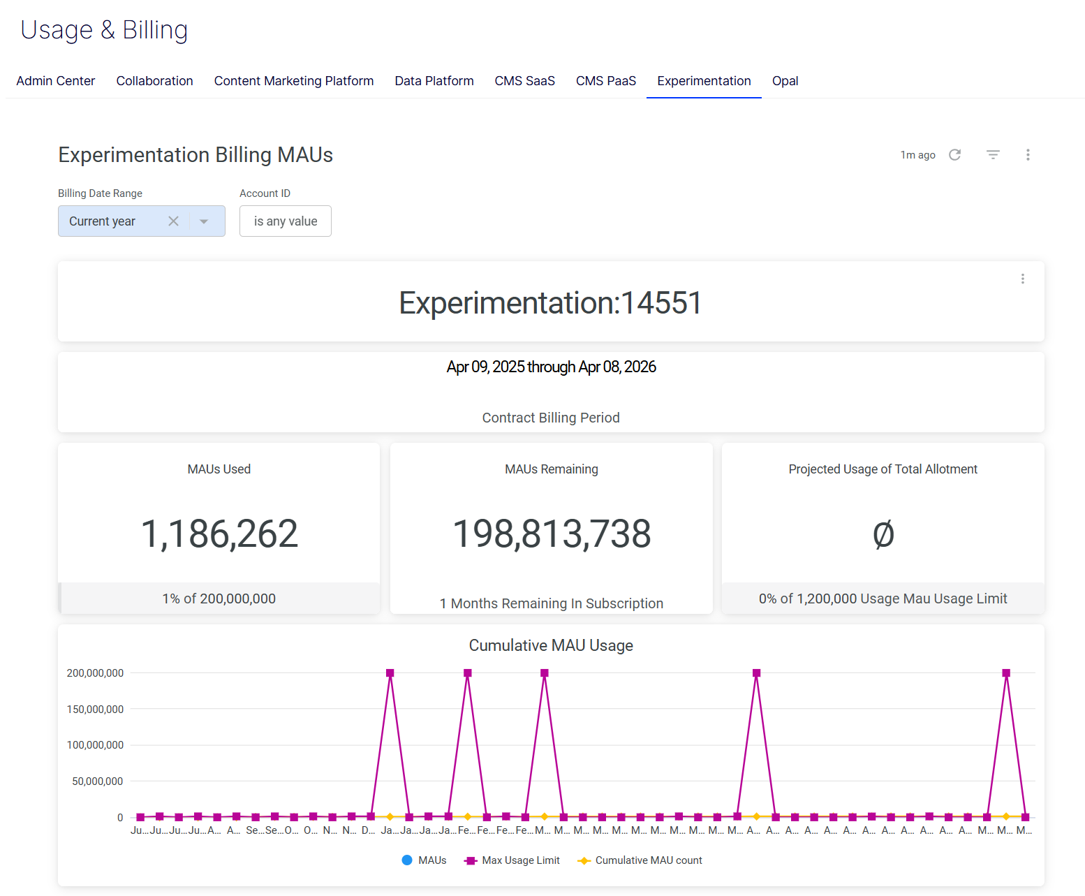Open the Billing Date Range dropdown arrow
The image size is (1085, 896).
(204, 221)
